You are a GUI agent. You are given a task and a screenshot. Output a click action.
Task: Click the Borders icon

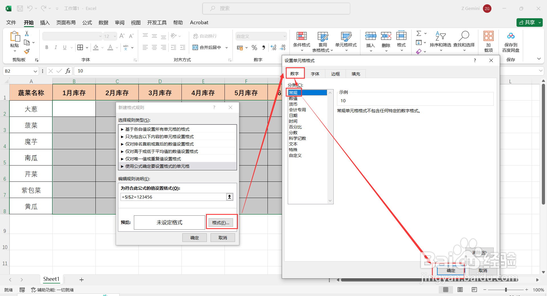point(80,47)
